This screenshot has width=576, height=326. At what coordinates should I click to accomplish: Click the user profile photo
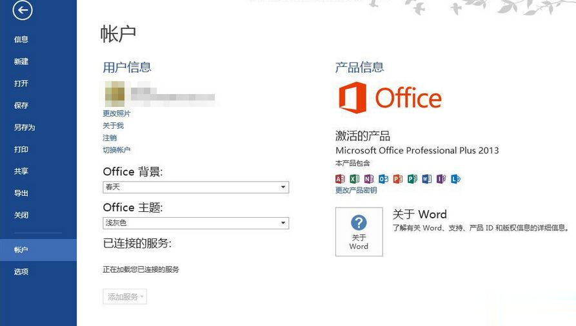[x=115, y=94]
